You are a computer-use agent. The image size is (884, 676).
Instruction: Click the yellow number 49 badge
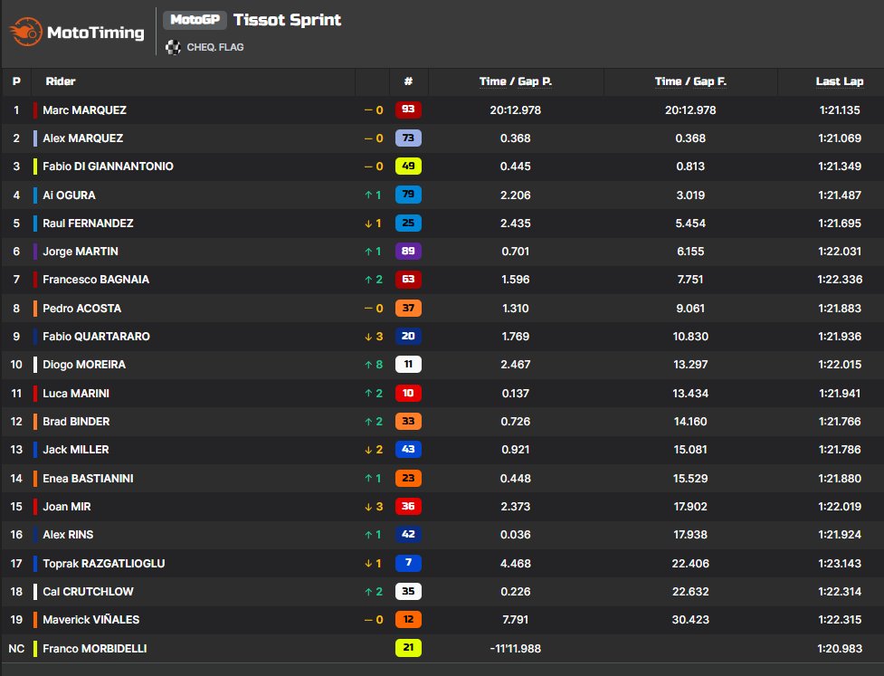pos(408,167)
